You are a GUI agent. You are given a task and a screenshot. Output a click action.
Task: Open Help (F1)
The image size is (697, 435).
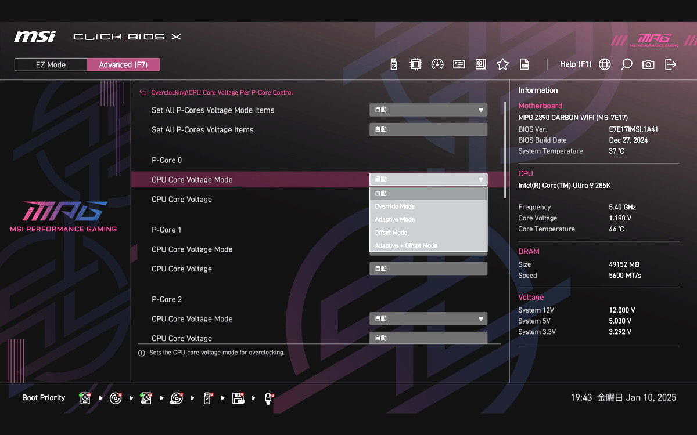pyautogui.click(x=576, y=64)
